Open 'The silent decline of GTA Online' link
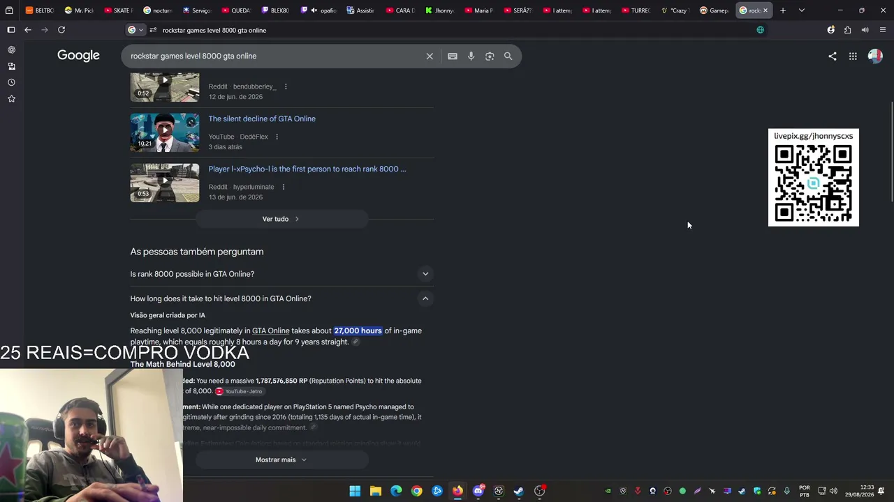The height and width of the screenshot is (502, 894). point(262,119)
